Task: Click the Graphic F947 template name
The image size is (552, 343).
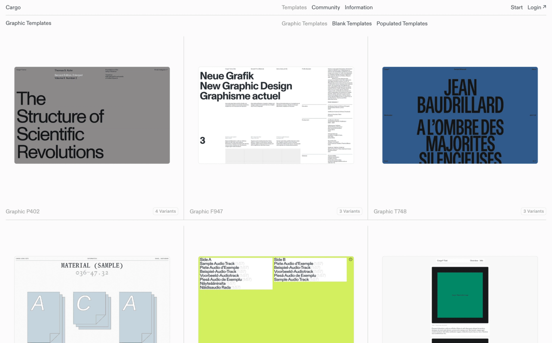Action: point(206,211)
